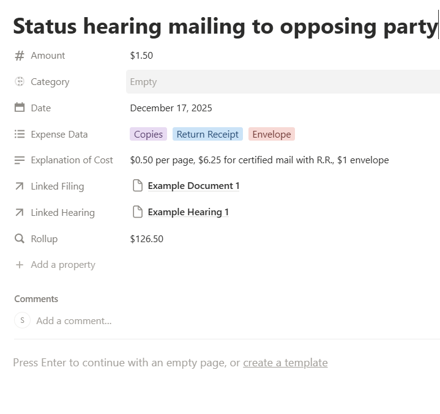Select the blue Return Receipt tag
Viewport: 440px width, 414px height.
207,135
